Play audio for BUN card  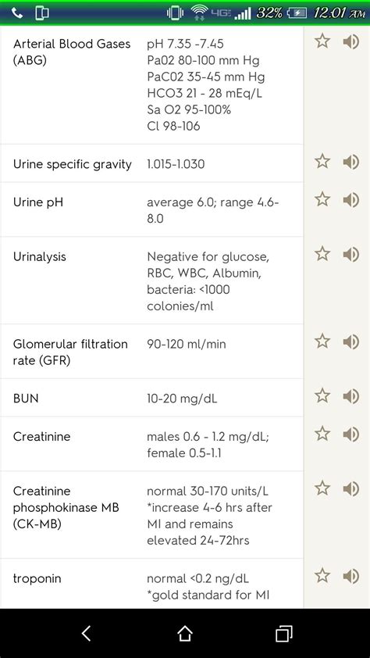[351, 396]
